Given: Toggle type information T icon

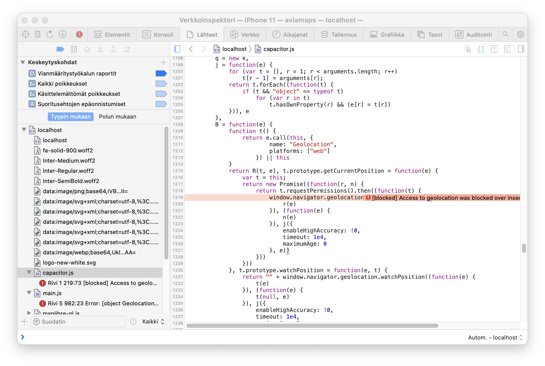Looking at the screenshot, I should [x=494, y=49].
